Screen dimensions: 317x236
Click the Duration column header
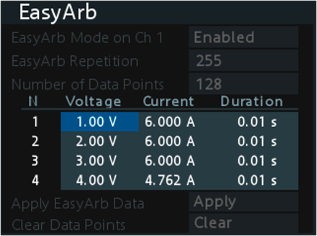[252, 101]
